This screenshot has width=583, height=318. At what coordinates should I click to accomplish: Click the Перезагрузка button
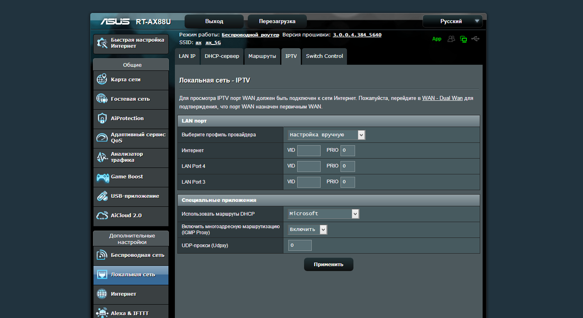click(277, 21)
